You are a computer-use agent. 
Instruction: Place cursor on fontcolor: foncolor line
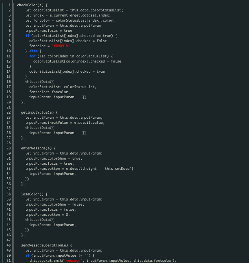(x=49, y=92)
